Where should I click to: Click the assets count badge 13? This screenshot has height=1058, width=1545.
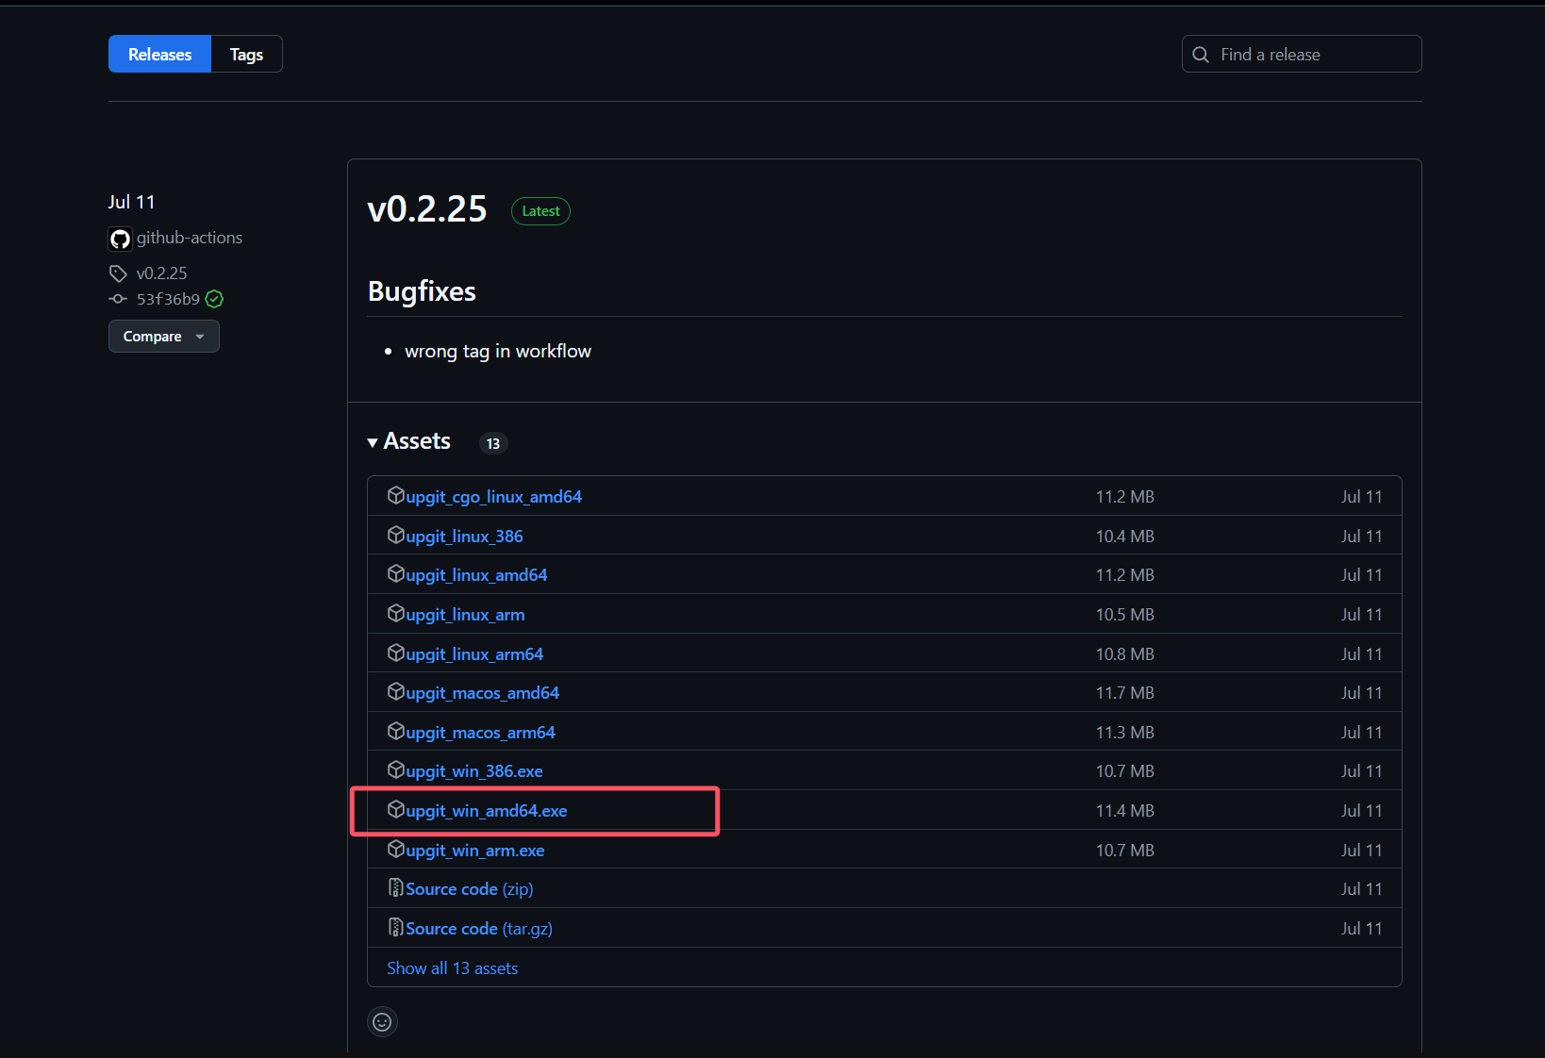493,443
